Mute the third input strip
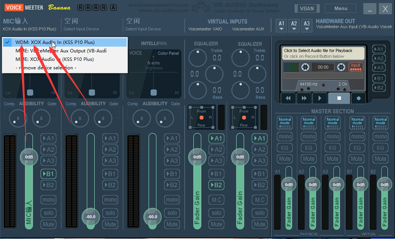This screenshot has height=239, width=395. tap(172, 224)
